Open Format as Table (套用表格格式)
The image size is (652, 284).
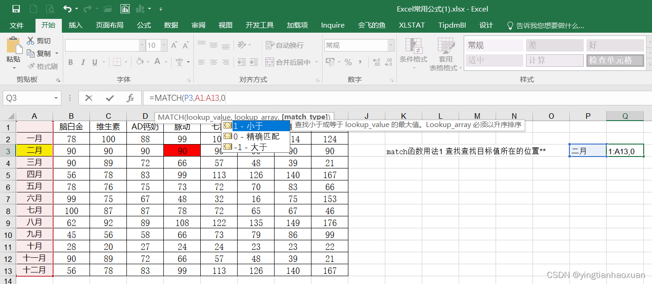445,54
